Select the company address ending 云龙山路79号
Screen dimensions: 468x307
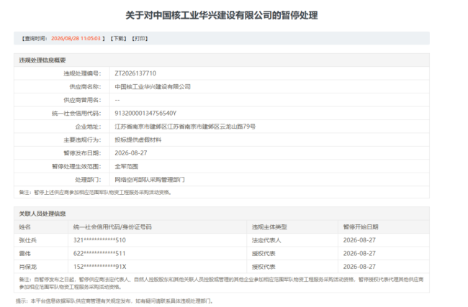point(185,127)
